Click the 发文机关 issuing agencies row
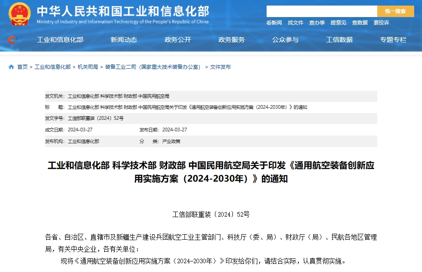The height and width of the screenshot is (272, 422). [211, 96]
